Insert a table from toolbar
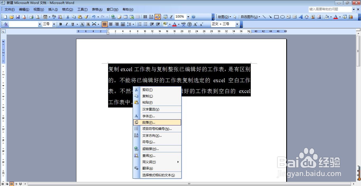The width and height of the screenshot is (361, 186). [126, 17]
